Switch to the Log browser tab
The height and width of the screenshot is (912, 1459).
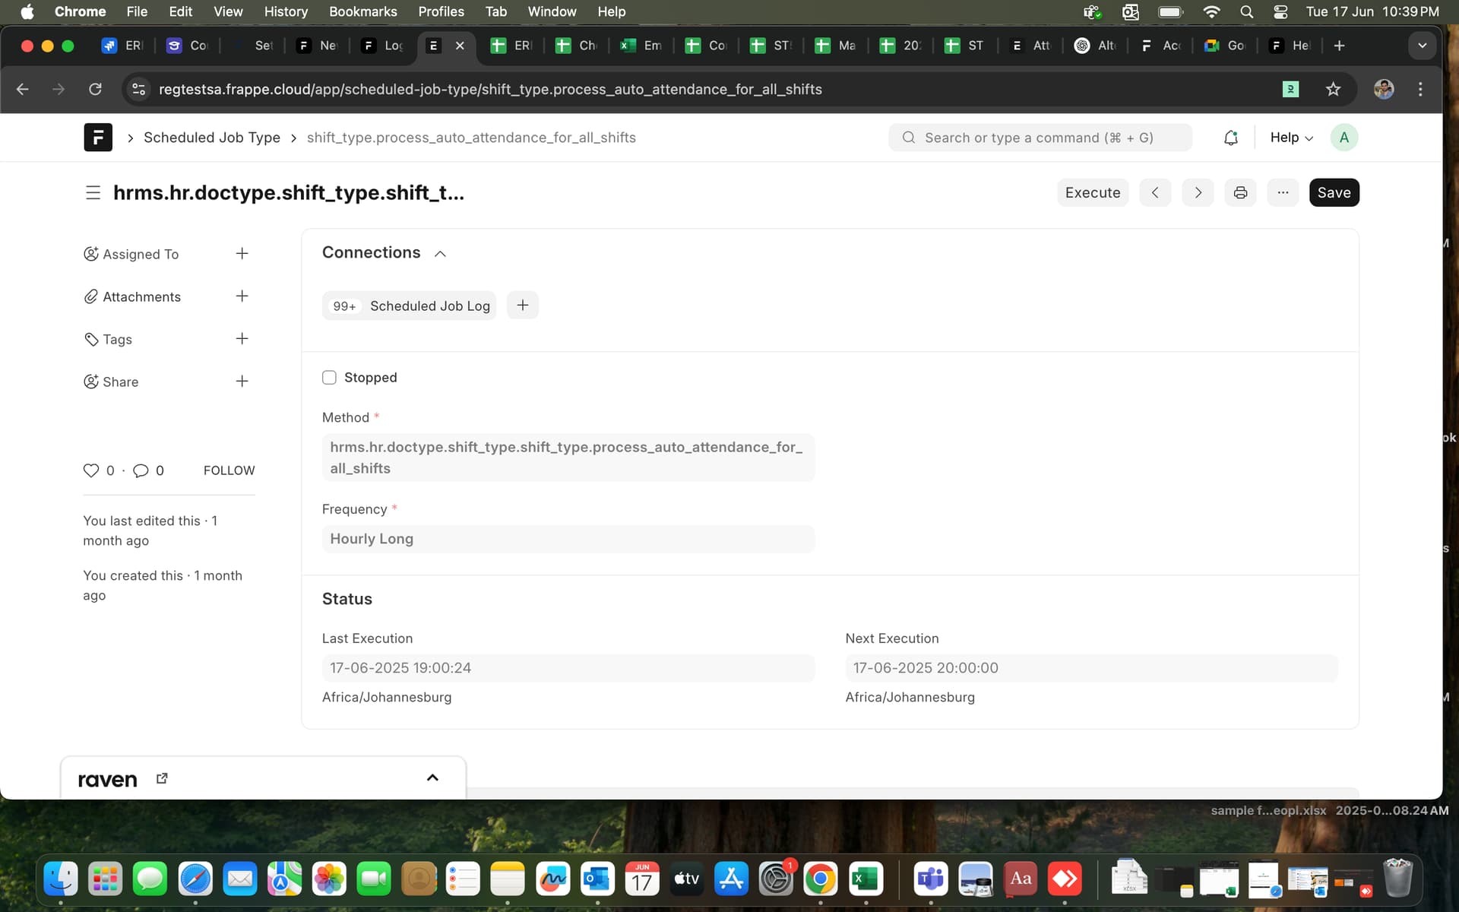click(383, 46)
